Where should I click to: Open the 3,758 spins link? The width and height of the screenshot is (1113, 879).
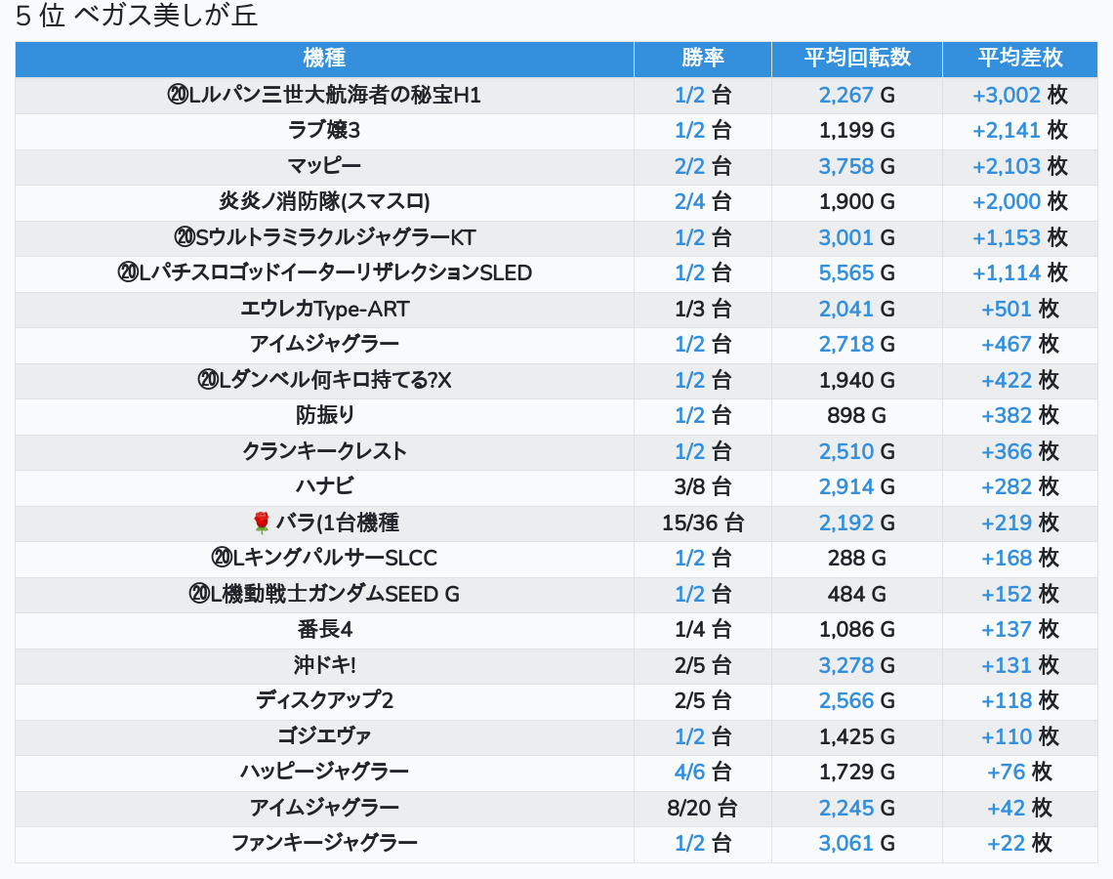pos(845,166)
